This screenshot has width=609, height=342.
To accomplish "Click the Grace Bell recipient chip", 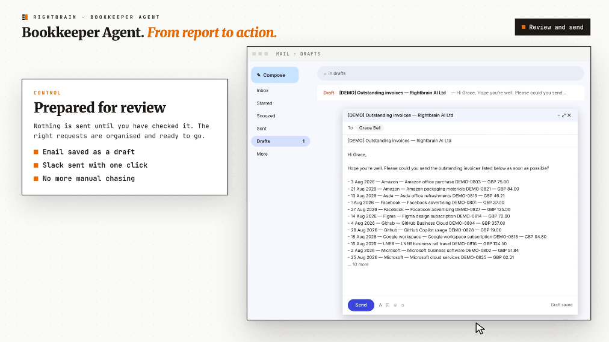I will 369,128.
